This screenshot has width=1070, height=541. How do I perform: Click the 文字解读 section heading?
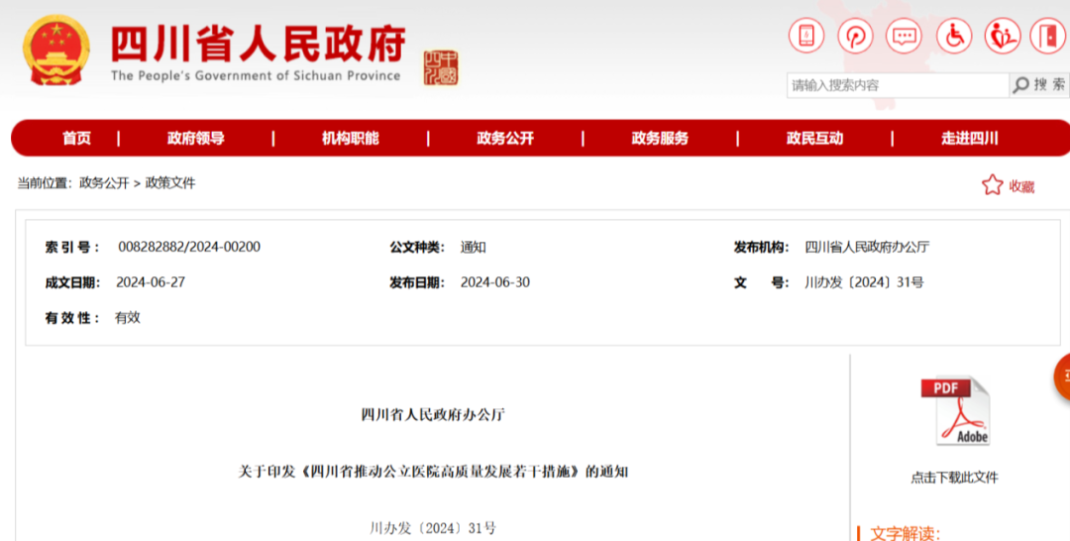tap(905, 533)
